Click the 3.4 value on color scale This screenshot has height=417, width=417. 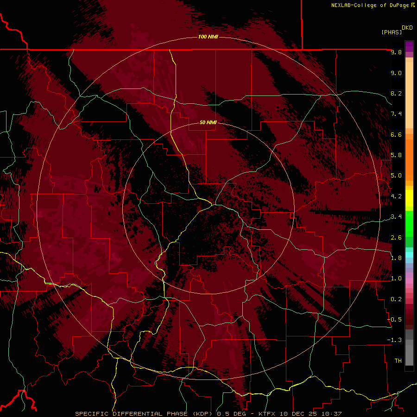396,217
